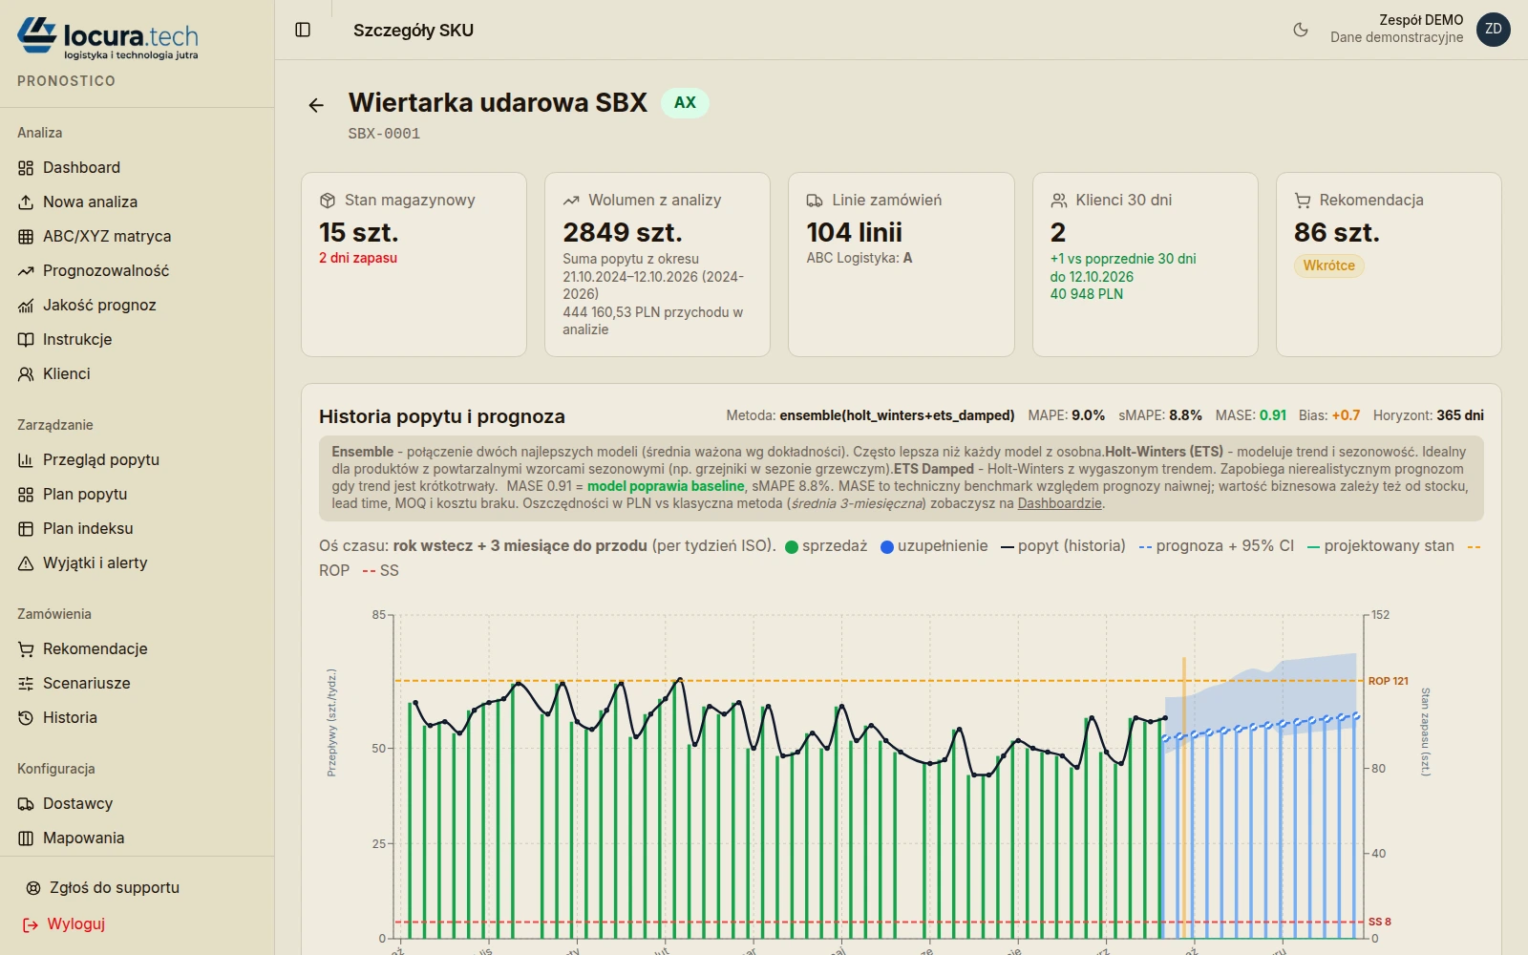Open Historia in sidebar
Image resolution: width=1528 pixels, height=955 pixels.
click(x=137, y=717)
